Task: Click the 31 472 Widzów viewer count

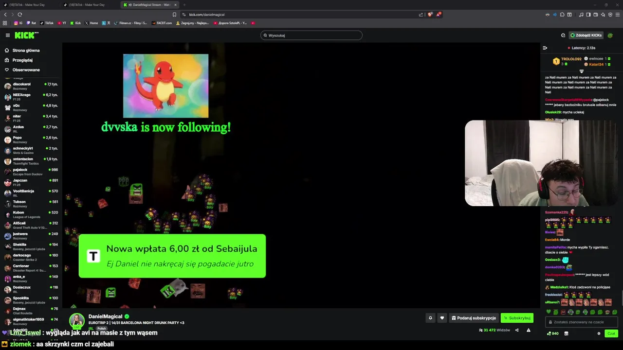Action: (495, 330)
